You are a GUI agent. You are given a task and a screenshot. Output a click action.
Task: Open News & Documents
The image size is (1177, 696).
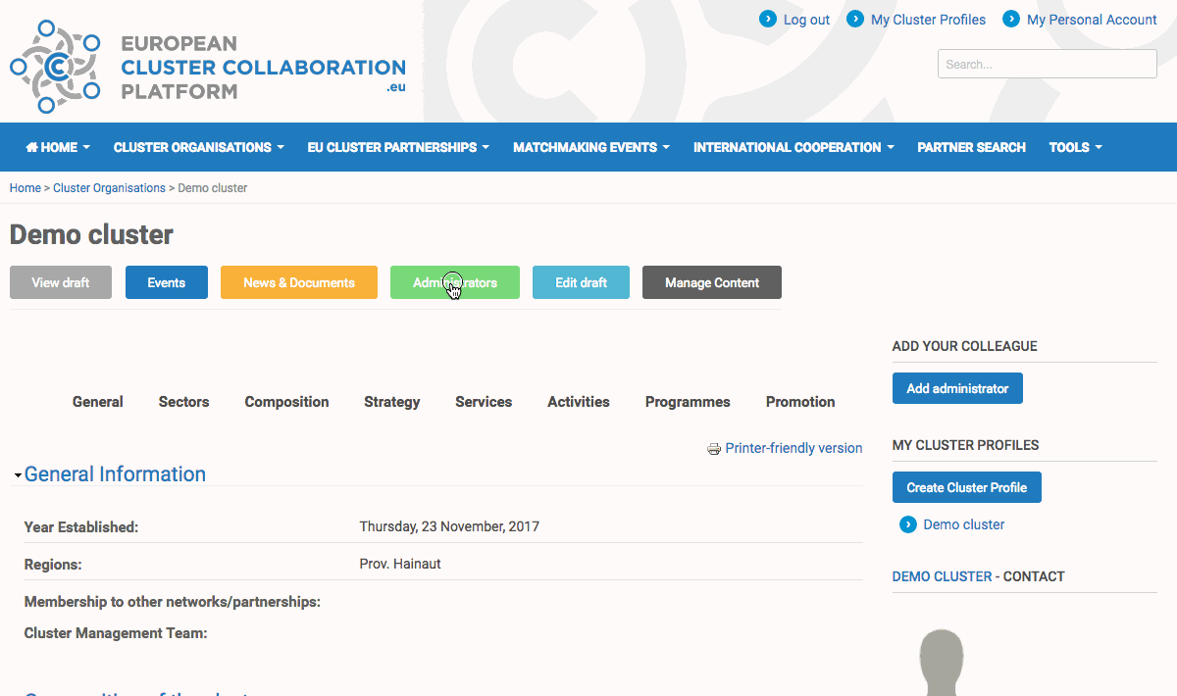(299, 282)
